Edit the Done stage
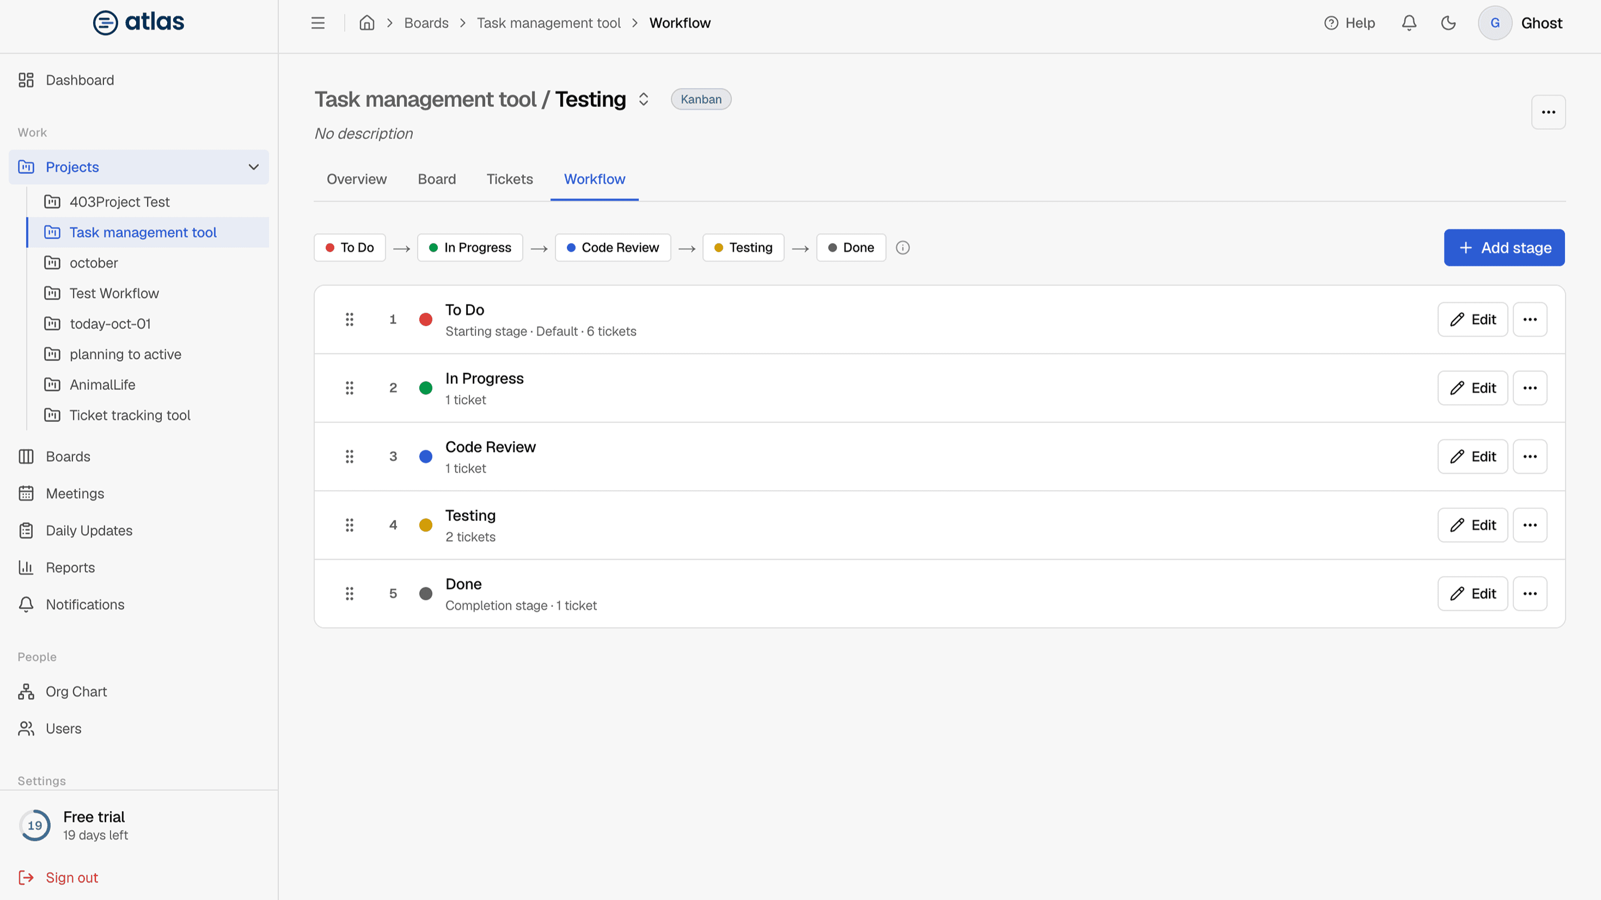Screen dimensions: 1601x900 pyautogui.click(x=1472, y=594)
